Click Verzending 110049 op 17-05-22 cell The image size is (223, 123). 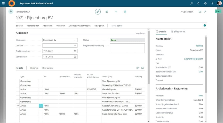[117, 85]
